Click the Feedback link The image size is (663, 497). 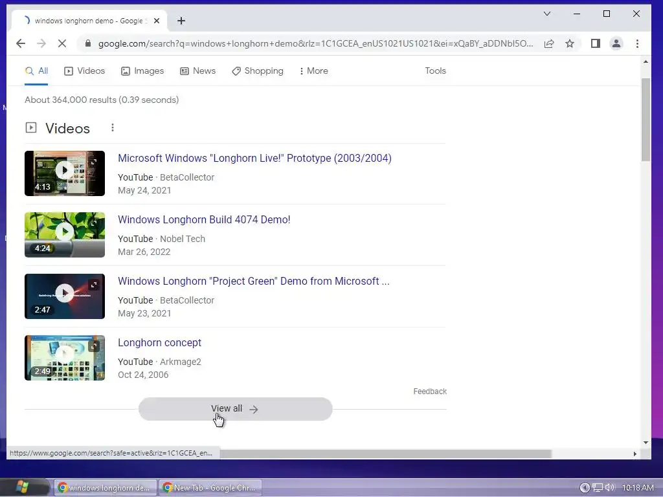(x=430, y=392)
